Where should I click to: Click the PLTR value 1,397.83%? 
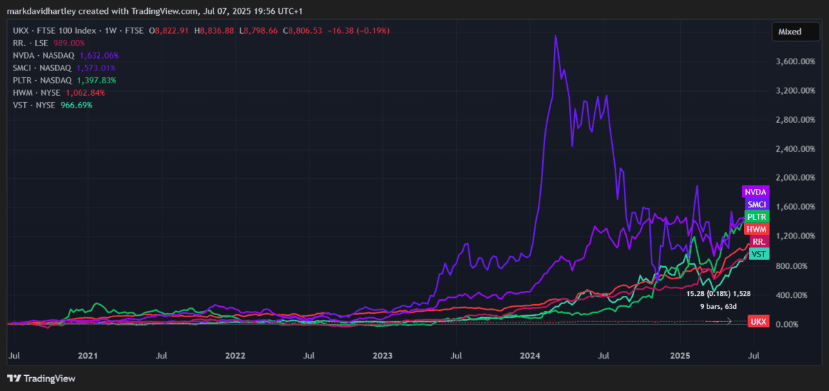click(x=97, y=80)
